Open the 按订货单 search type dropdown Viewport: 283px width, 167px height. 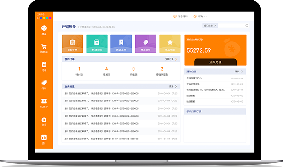click(x=210, y=26)
